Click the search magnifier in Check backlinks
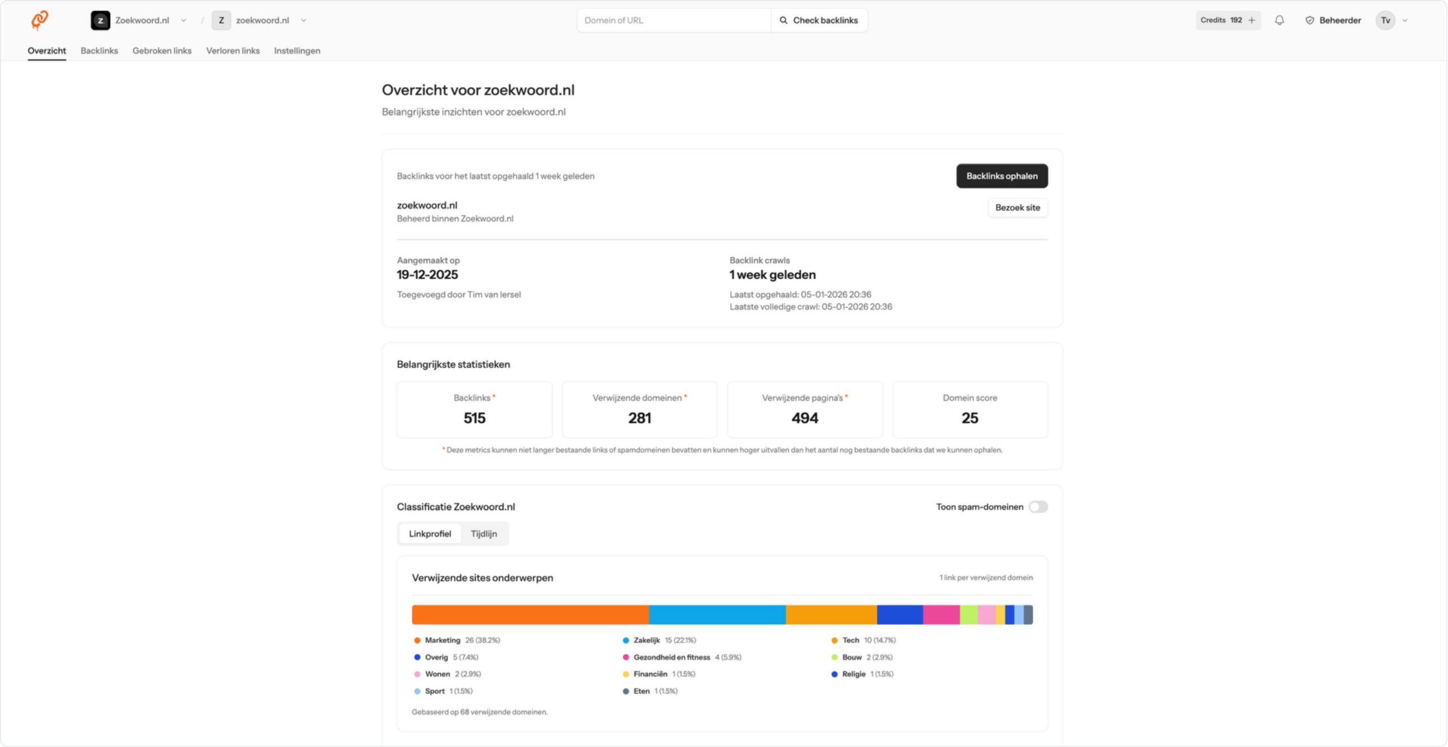 784,20
